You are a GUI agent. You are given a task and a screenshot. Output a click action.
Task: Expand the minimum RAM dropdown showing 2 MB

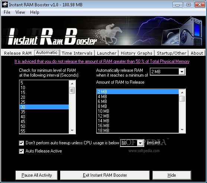coord(182,72)
